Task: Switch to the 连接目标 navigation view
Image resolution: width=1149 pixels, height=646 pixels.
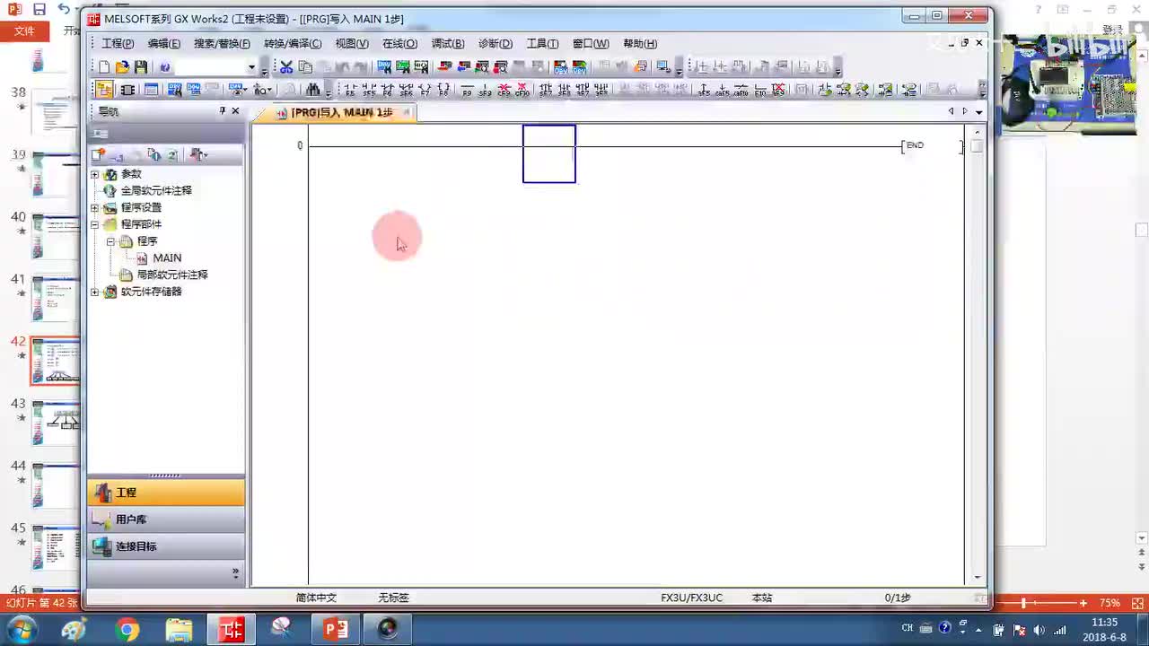Action: pyautogui.click(x=166, y=546)
